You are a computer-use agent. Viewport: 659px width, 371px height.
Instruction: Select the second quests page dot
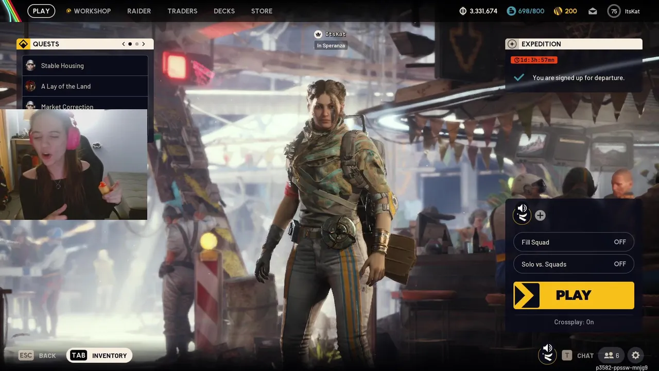pos(137,44)
